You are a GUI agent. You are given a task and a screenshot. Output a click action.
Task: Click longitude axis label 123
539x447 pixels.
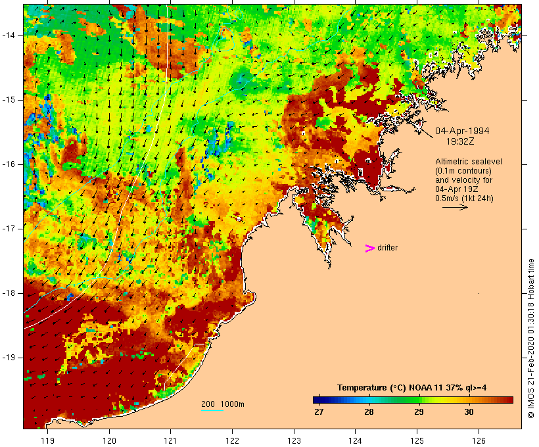point(294,440)
